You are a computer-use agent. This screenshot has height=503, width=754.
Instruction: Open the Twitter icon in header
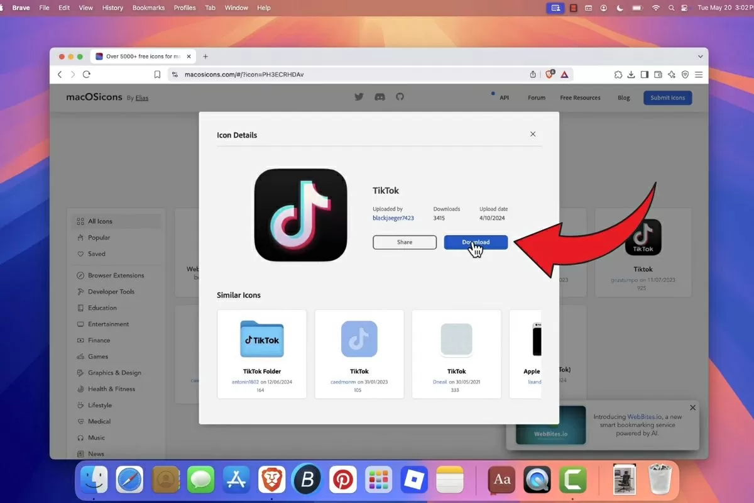click(359, 97)
